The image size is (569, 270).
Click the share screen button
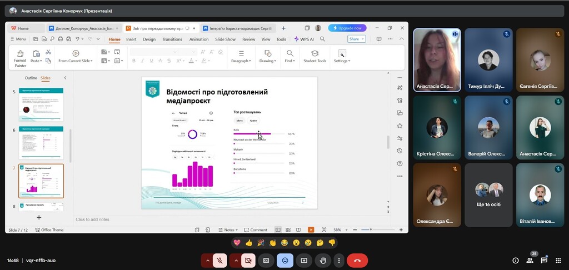point(304,260)
